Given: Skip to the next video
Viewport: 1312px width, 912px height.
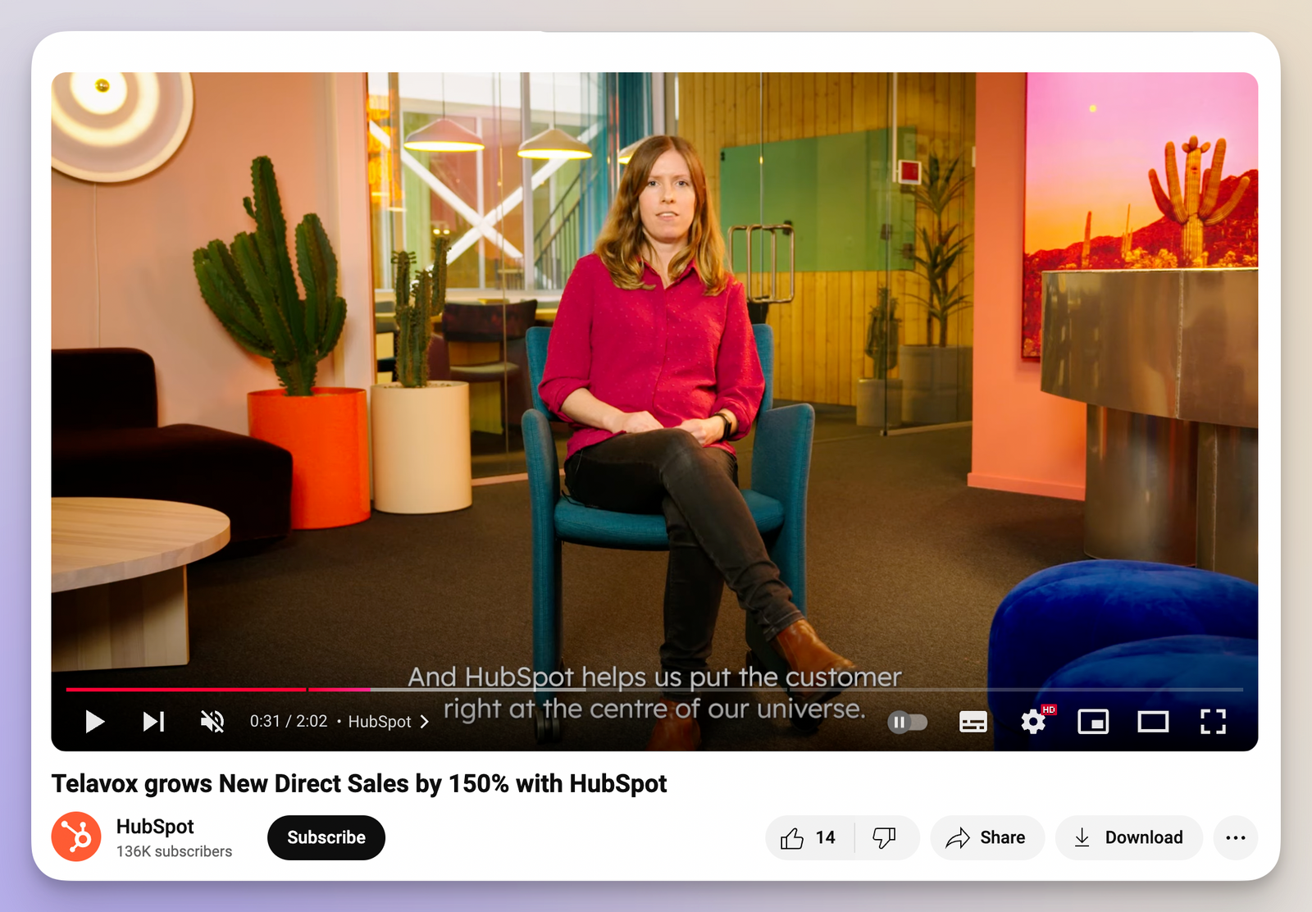Looking at the screenshot, I should (x=153, y=722).
